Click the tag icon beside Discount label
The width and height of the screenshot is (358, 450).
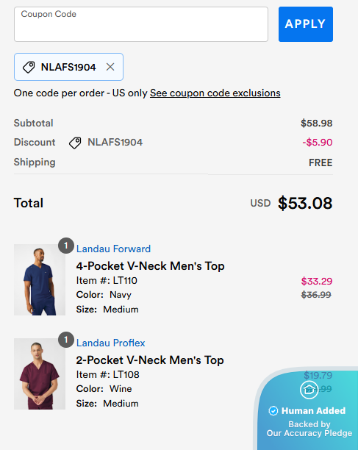pyautogui.click(x=75, y=143)
